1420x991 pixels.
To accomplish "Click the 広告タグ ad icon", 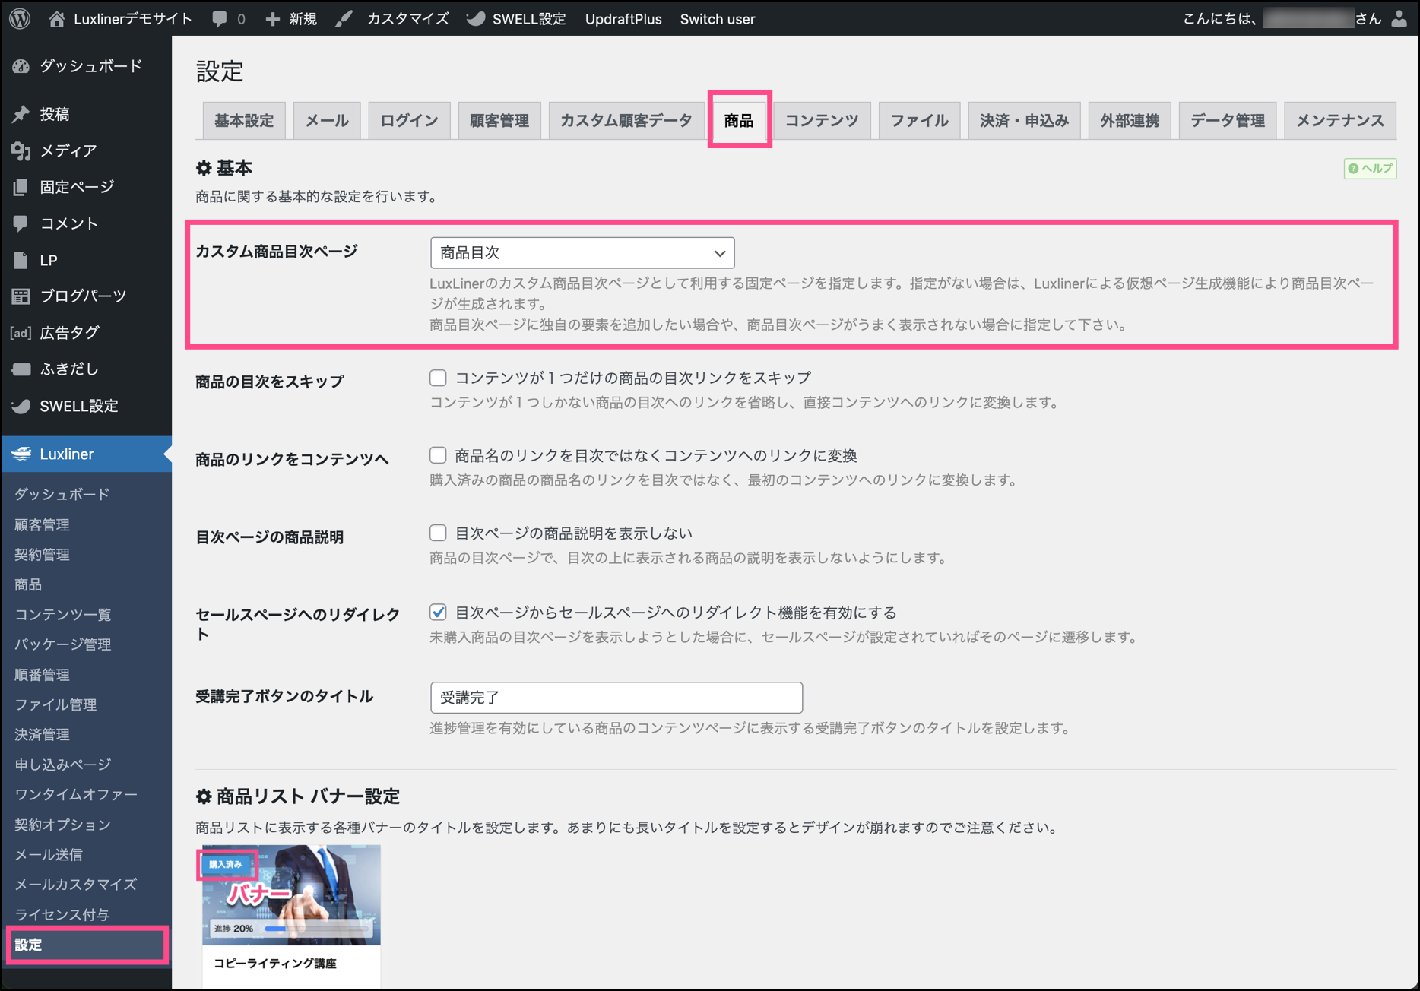I will tap(21, 333).
